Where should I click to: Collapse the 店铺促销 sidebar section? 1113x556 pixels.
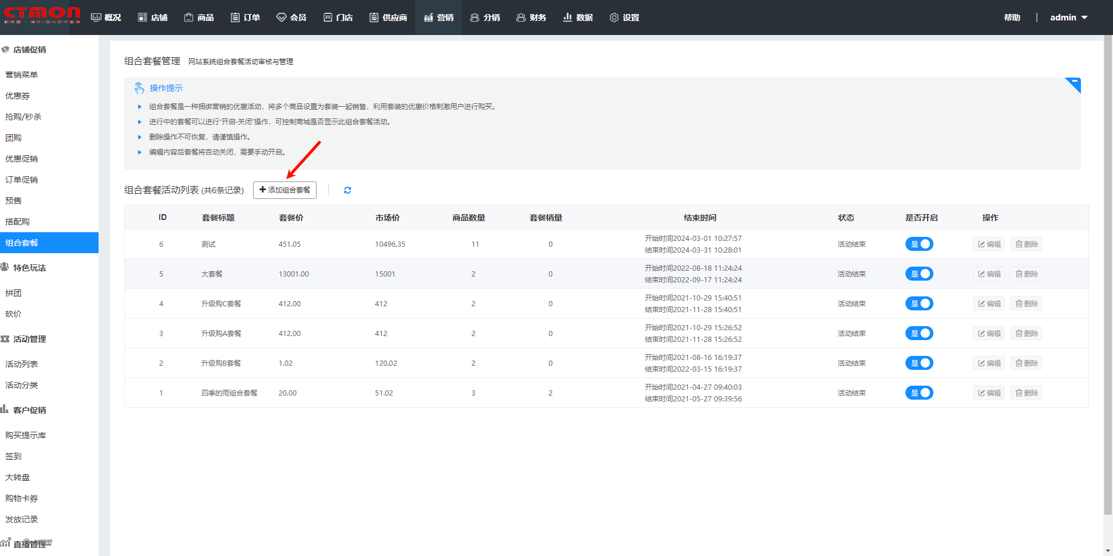click(x=29, y=50)
